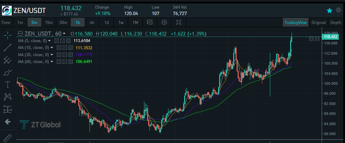Image resolution: width=345 pixels, height=143 pixels.
Task: Select the long position measurement tool
Action: [8, 109]
